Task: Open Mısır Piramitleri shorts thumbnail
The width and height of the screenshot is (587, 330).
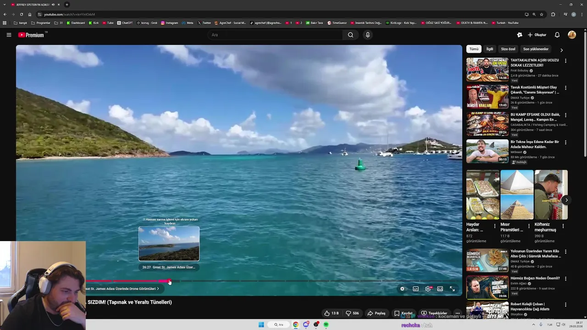Action: click(517, 195)
